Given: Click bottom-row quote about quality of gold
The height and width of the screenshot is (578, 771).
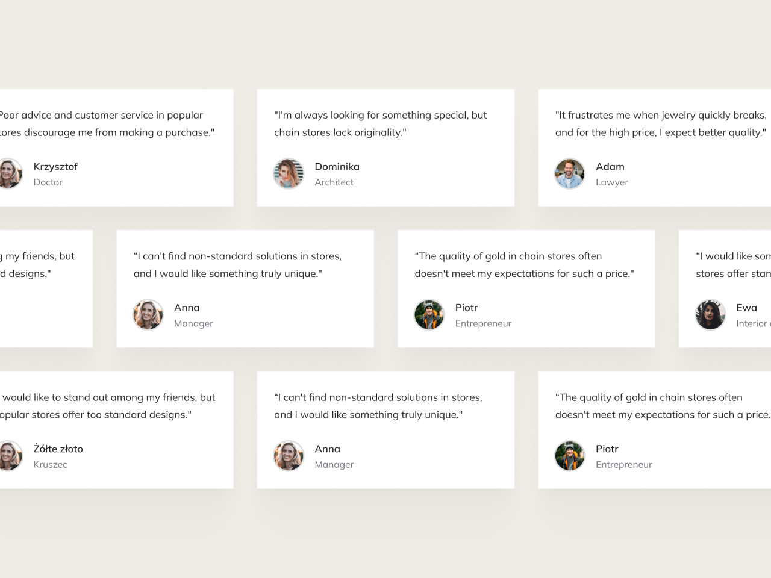Looking at the screenshot, I should [x=663, y=406].
